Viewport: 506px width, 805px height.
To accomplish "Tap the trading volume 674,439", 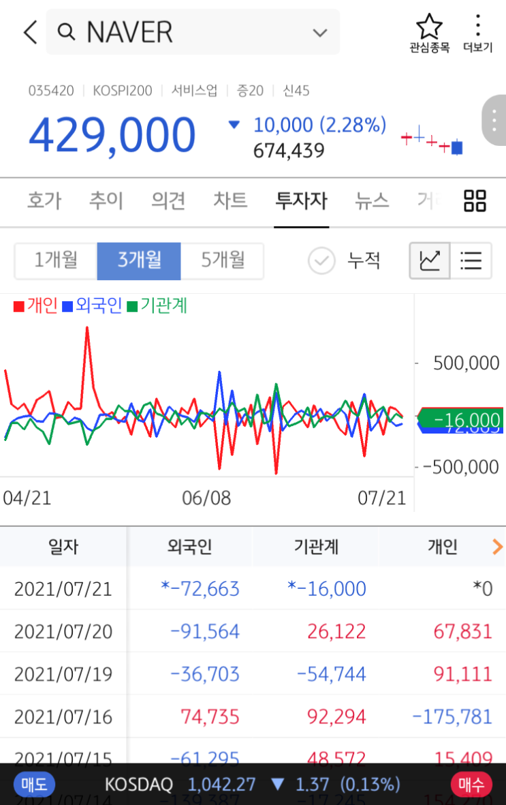I will coord(289,151).
